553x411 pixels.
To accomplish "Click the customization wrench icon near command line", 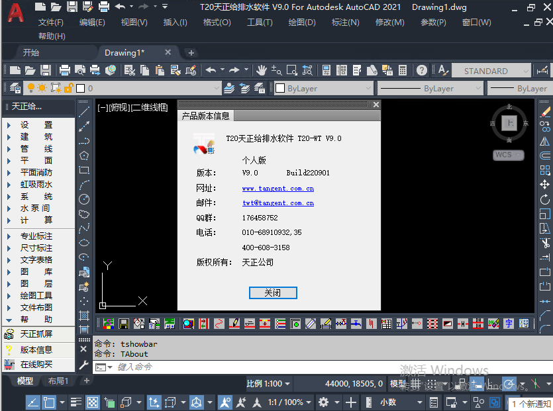I will 84,365.
